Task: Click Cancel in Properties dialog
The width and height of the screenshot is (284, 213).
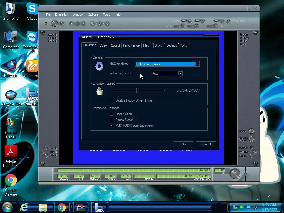Action: (x=206, y=144)
